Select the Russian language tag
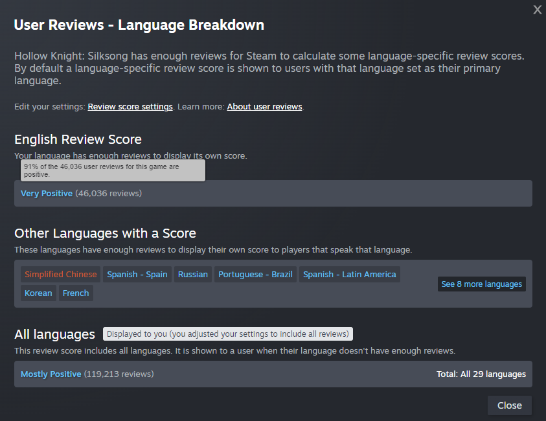 193,275
